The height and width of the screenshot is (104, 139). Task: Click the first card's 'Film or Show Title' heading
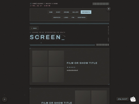point(82,63)
